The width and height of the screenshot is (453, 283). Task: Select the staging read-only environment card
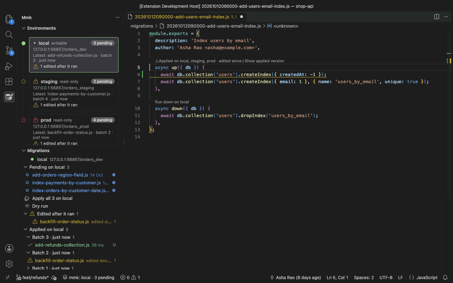point(74,93)
